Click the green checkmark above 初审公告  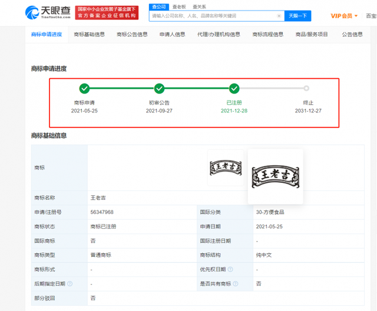[x=159, y=89]
